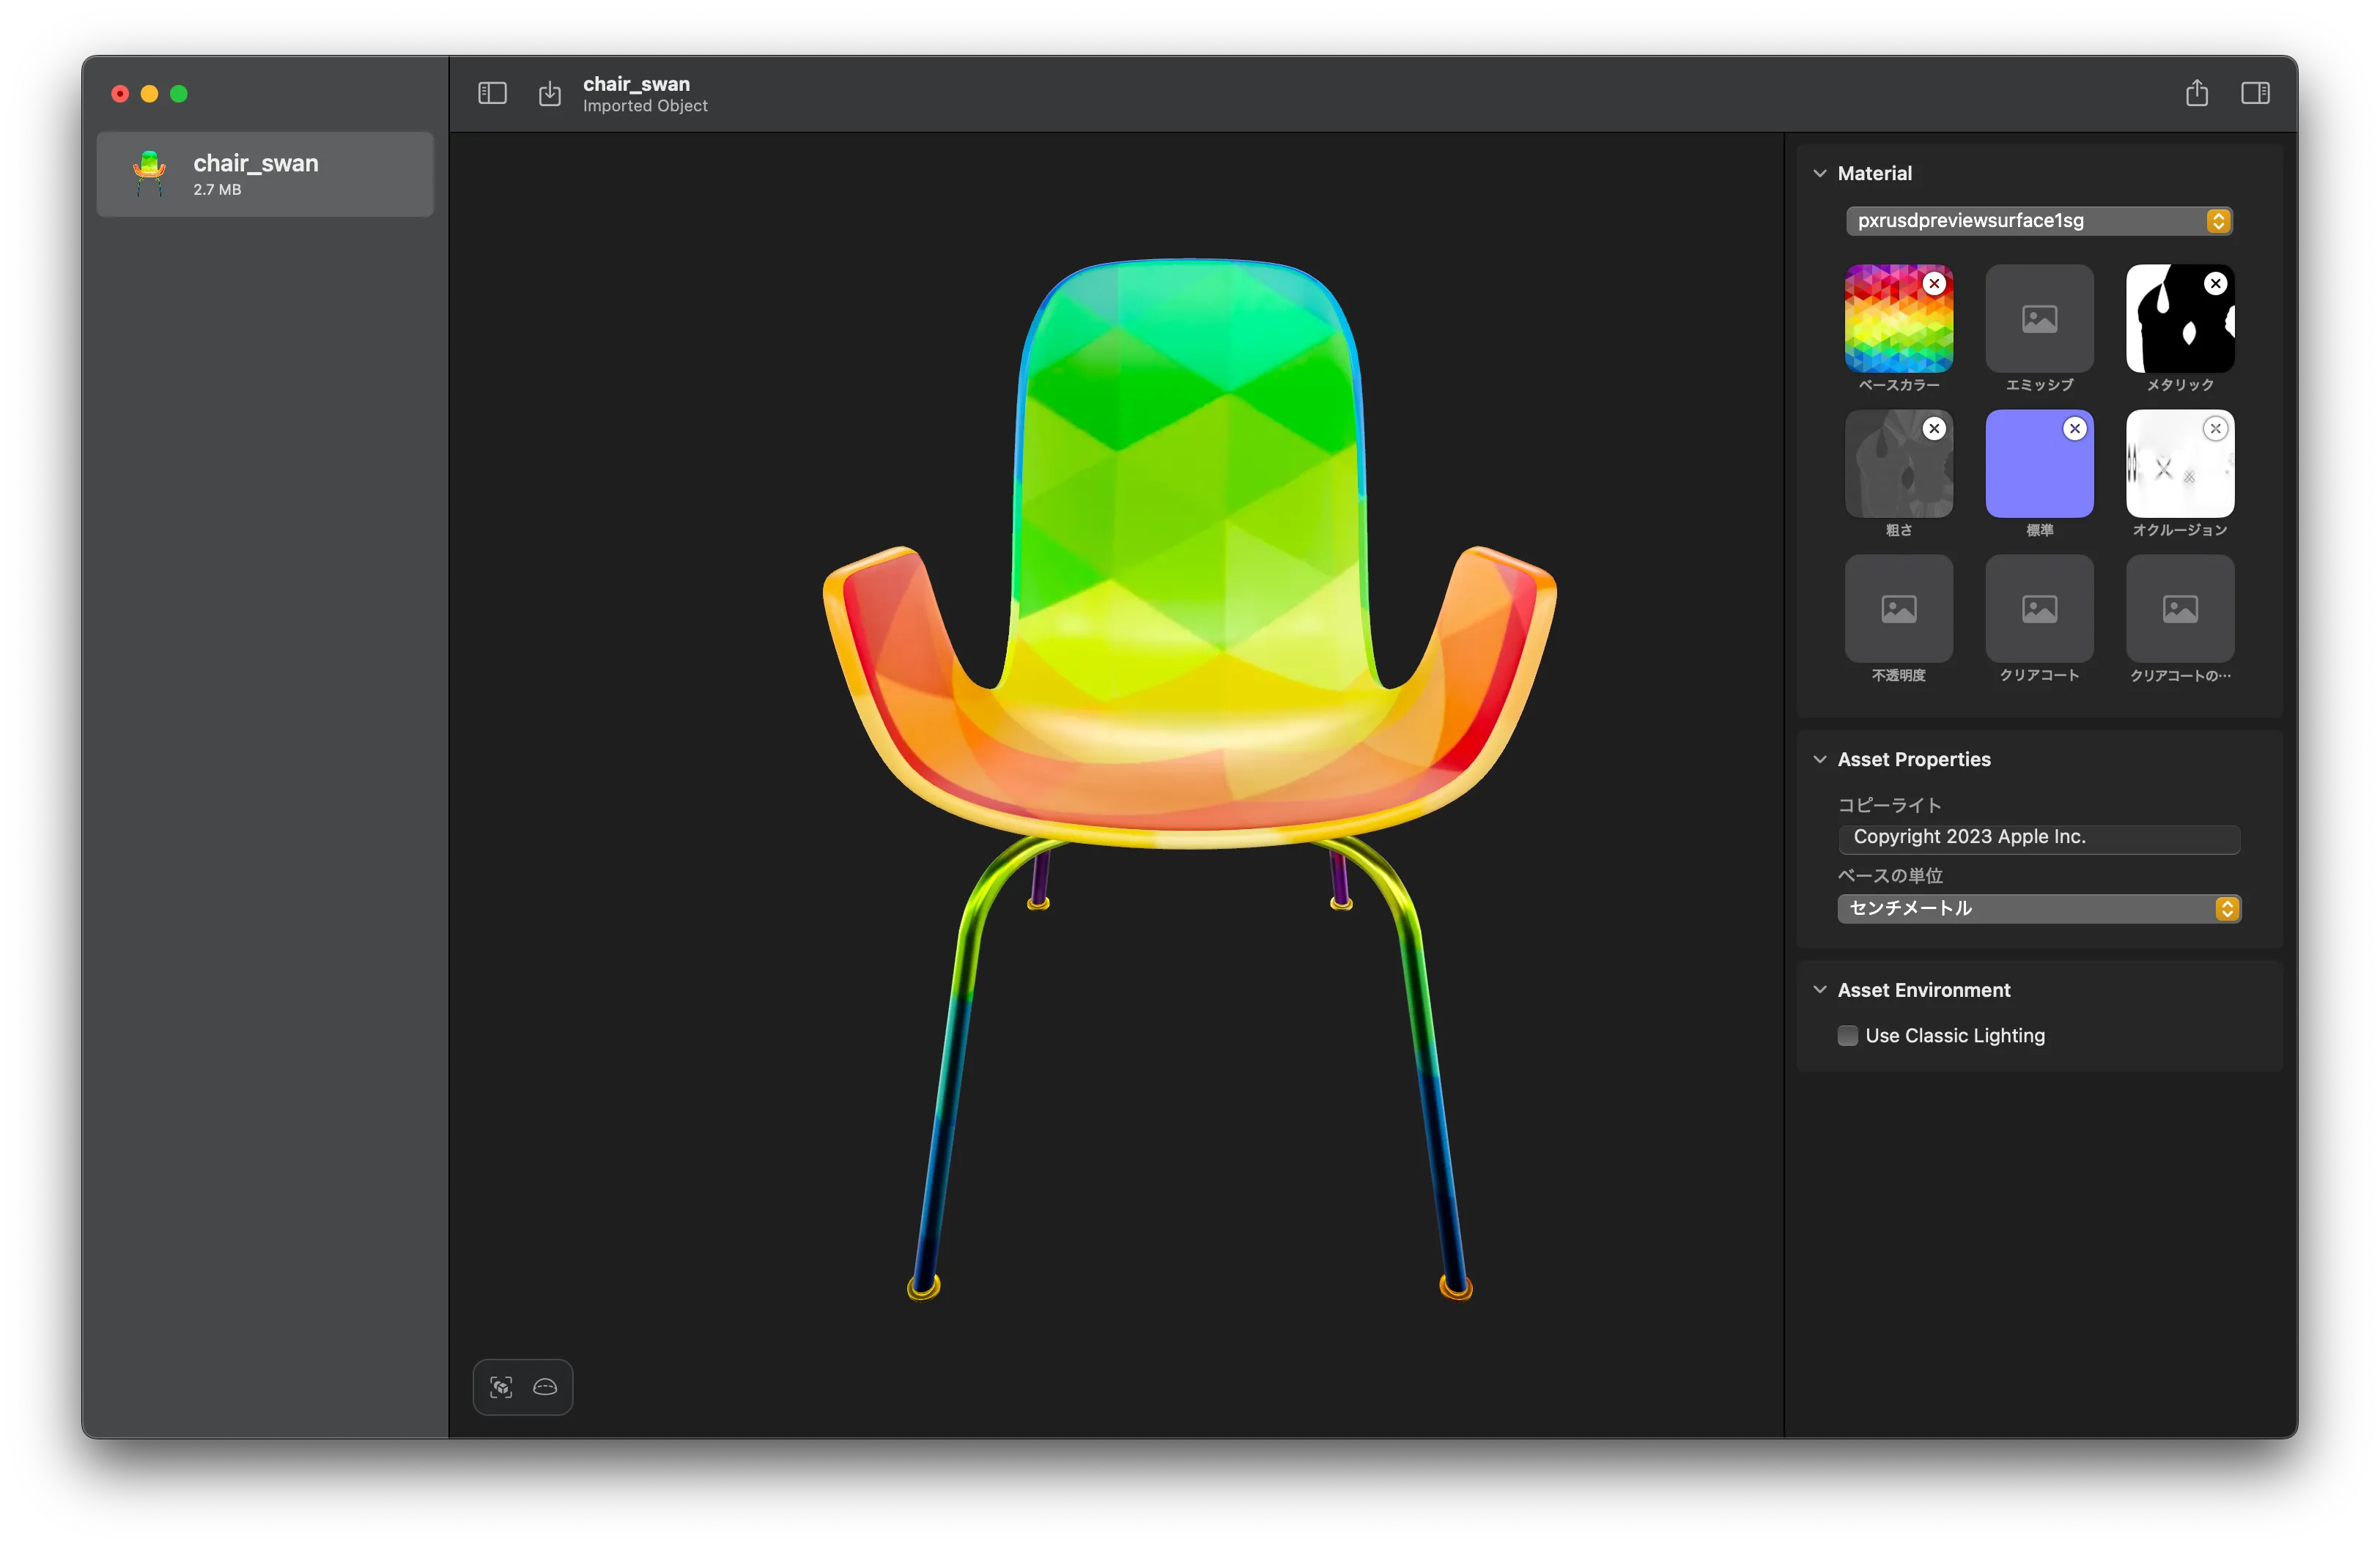The height and width of the screenshot is (1547, 2380).
Task: Click the import object toolbar icon
Action: pos(550,94)
